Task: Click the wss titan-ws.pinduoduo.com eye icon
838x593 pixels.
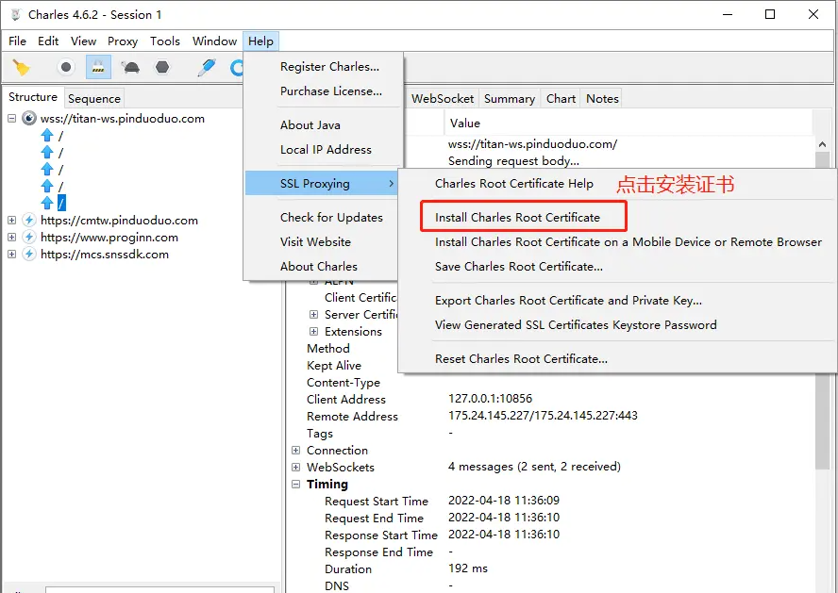Action: click(x=29, y=119)
